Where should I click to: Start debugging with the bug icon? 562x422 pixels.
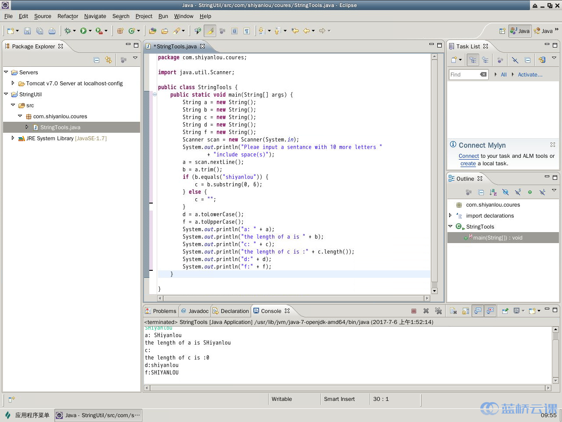click(x=68, y=31)
